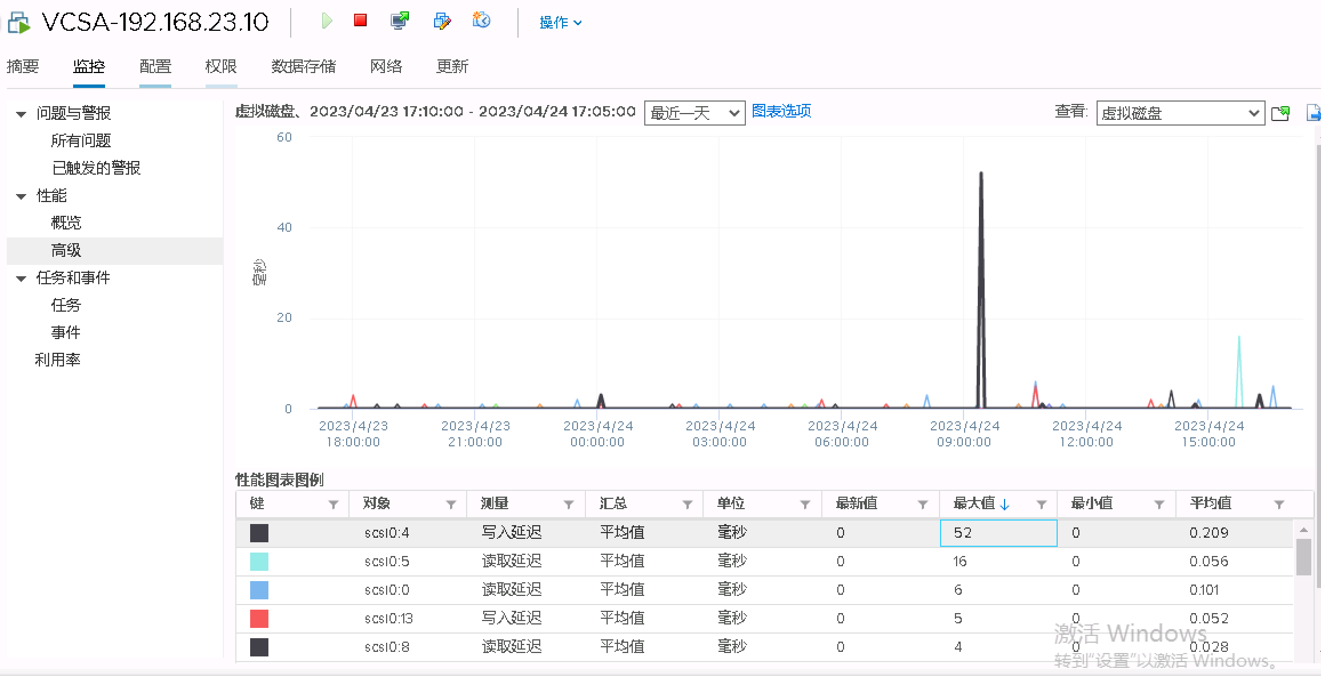Image resolution: width=1321 pixels, height=677 pixels.
Task: Open filter icon on 键 column
Action: pyautogui.click(x=334, y=504)
